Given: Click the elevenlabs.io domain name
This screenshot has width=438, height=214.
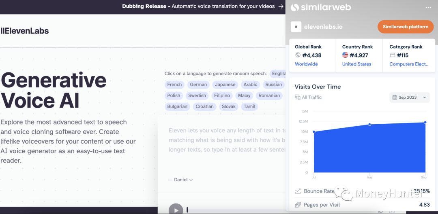Looking at the screenshot, I should [x=323, y=27].
